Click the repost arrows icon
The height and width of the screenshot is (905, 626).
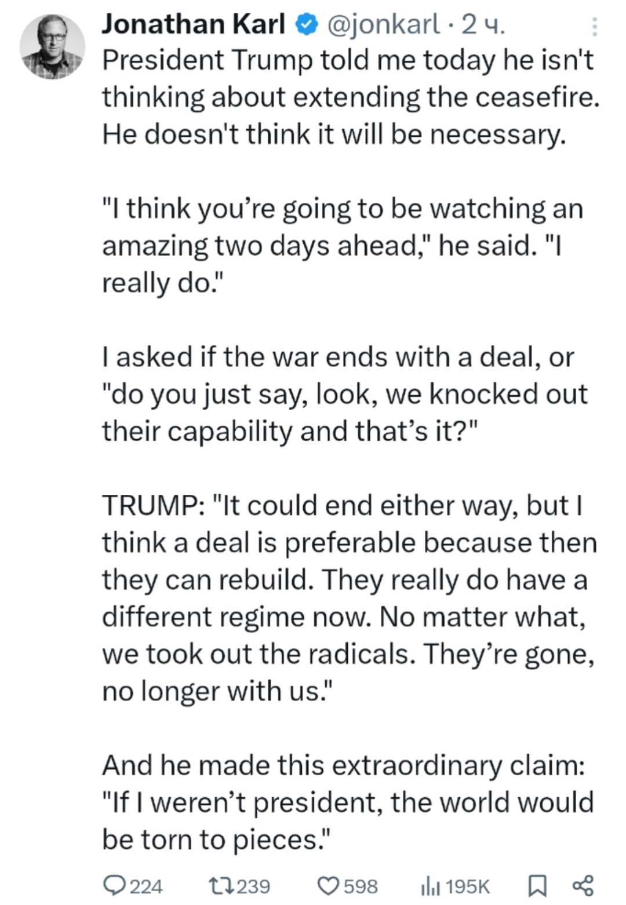tap(221, 885)
